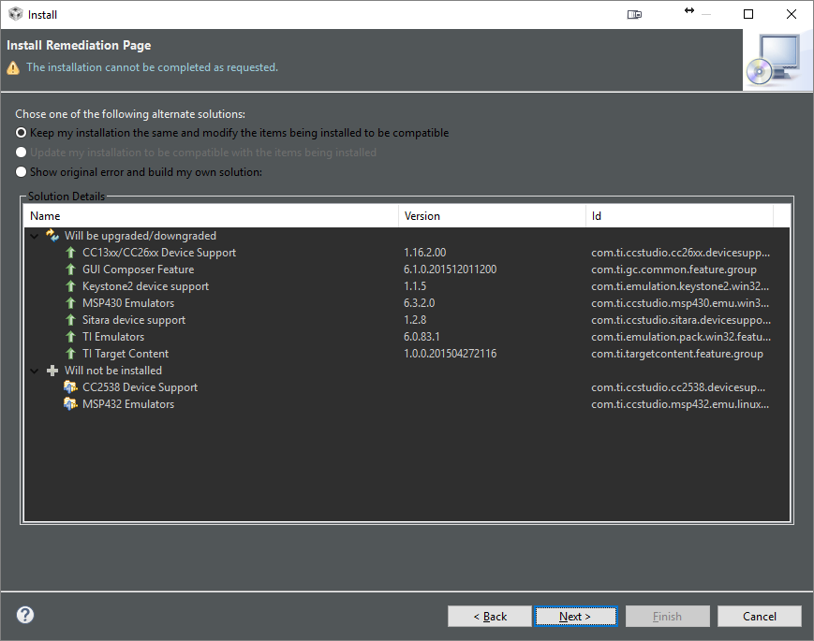Select show original error and build my own solution

tap(20, 171)
